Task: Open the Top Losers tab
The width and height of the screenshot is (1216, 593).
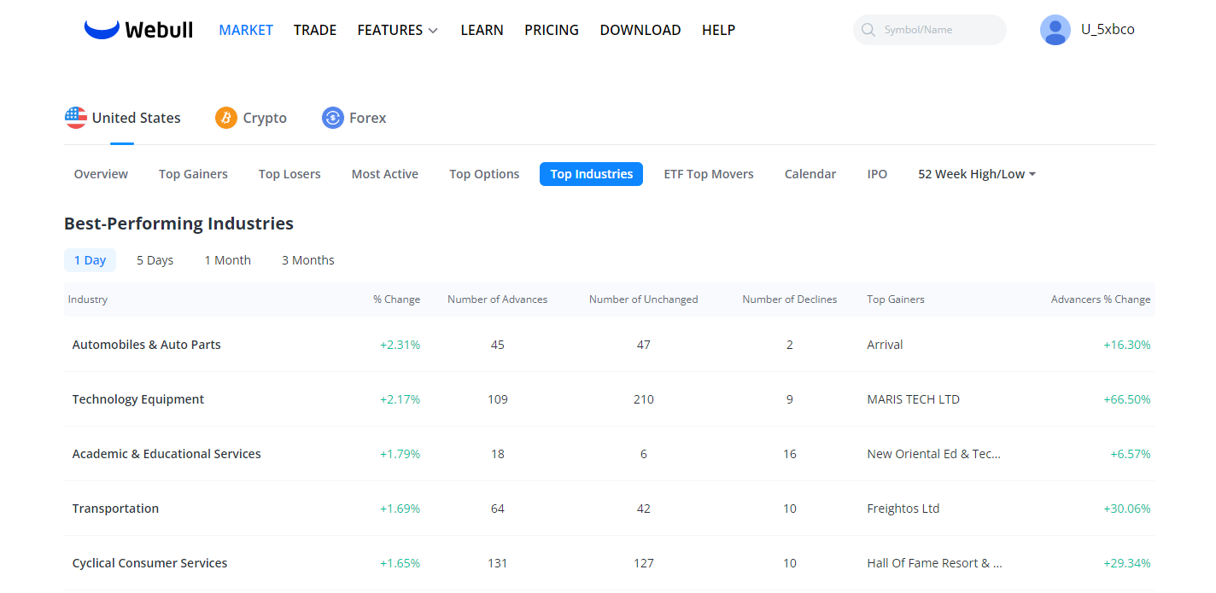Action: pos(289,174)
